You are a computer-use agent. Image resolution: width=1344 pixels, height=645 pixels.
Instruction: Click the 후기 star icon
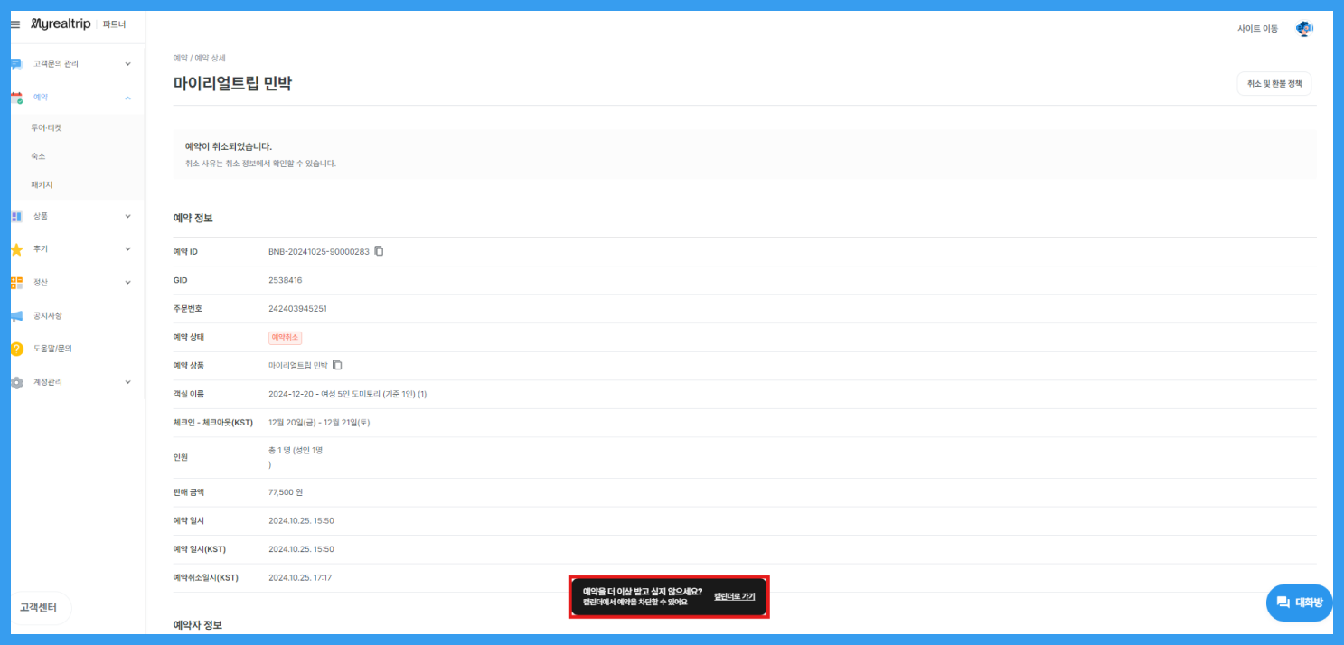coord(16,249)
